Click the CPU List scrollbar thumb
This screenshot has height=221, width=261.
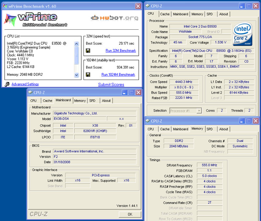(76, 55)
